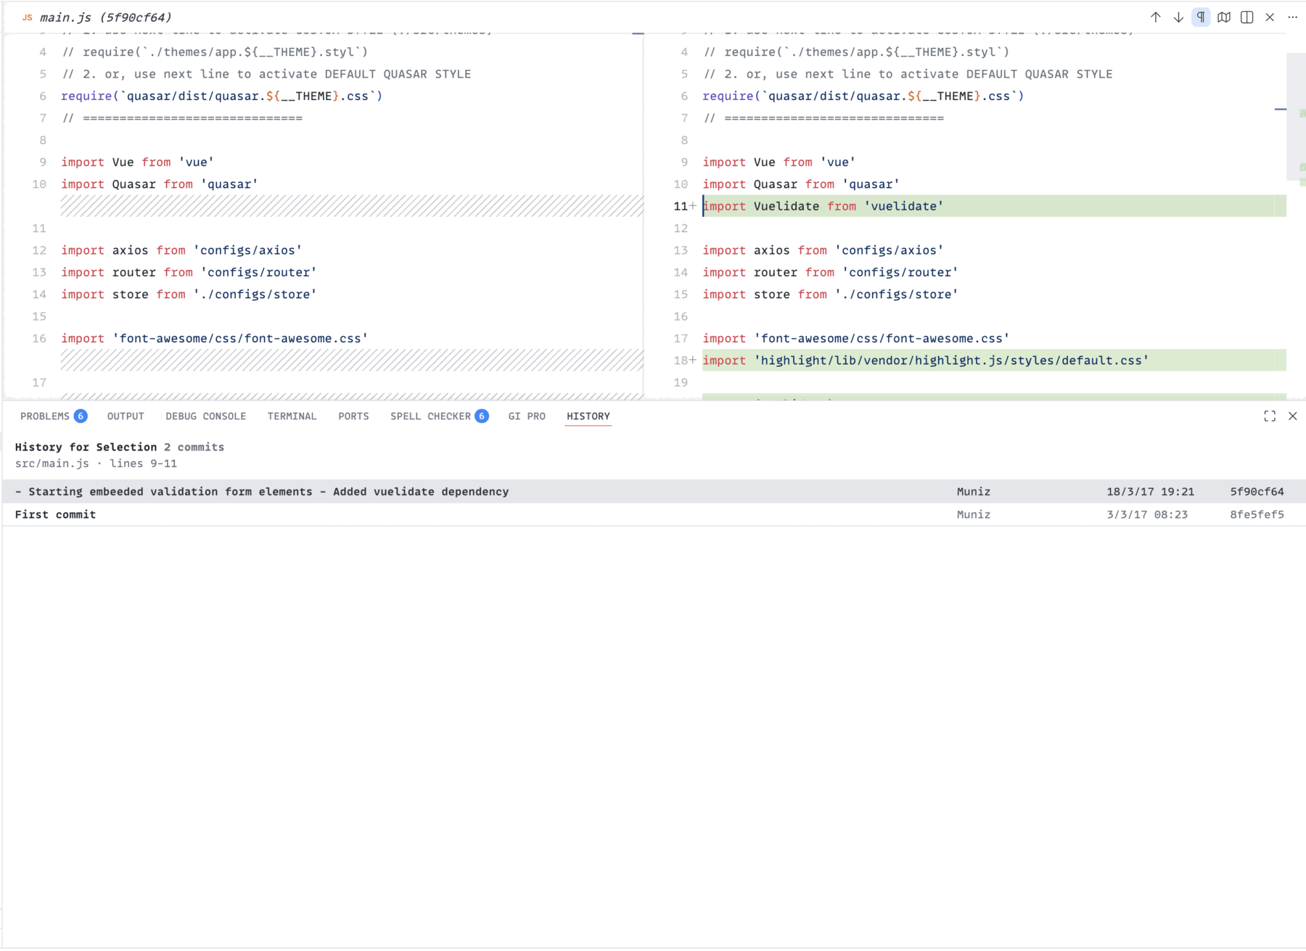Close the bottom History panel
Viewport: 1306px width, 951px height.
(x=1292, y=416)
